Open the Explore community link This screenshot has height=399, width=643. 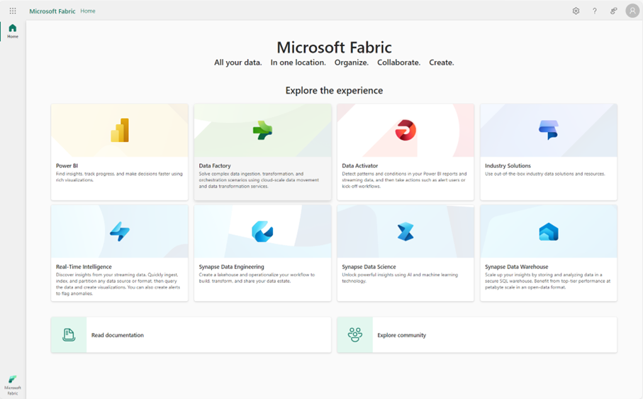[x=402, y=335]
